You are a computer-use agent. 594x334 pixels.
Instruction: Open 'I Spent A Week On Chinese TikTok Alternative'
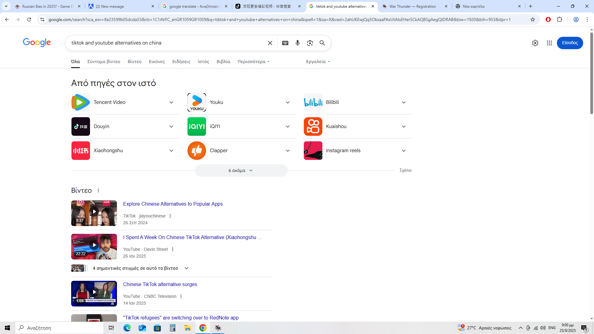coord(192,237)
